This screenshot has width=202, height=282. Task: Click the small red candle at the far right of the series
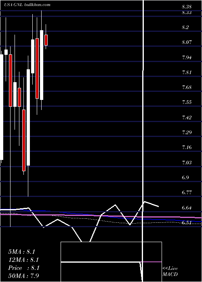pos(46,40)
